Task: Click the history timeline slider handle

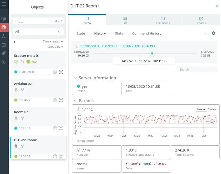Action: click(x=152, y=53)
